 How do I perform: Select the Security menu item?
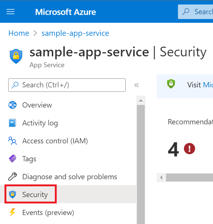click(x=68, y=194)
